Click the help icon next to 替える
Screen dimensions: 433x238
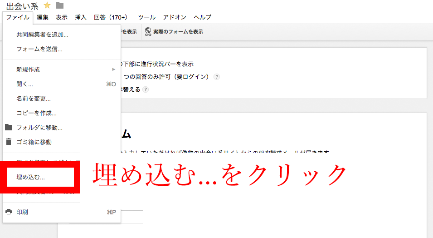(146, 89)
